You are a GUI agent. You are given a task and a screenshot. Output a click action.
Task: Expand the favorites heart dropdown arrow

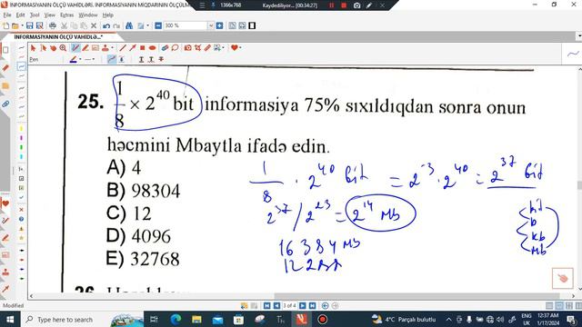[x=240, y=48]
